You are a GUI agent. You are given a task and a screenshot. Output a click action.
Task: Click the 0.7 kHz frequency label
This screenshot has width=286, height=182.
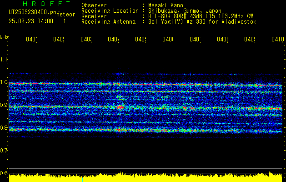coord(4,150)
